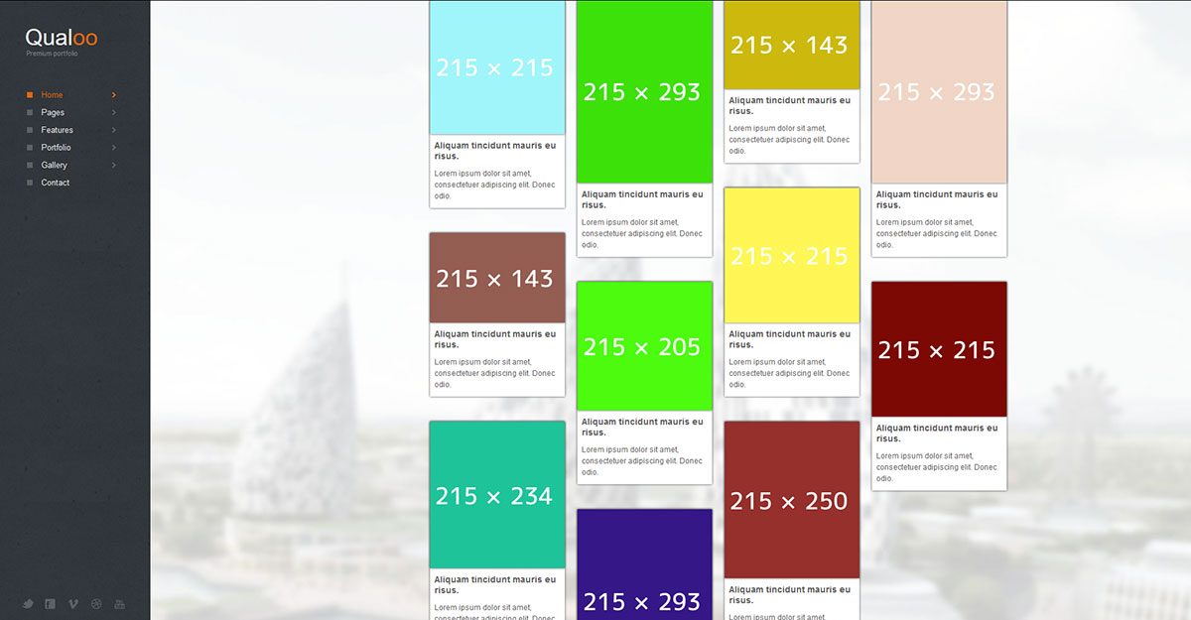
Task: Open the Dribbble social icon
Action: pos(96,604)
